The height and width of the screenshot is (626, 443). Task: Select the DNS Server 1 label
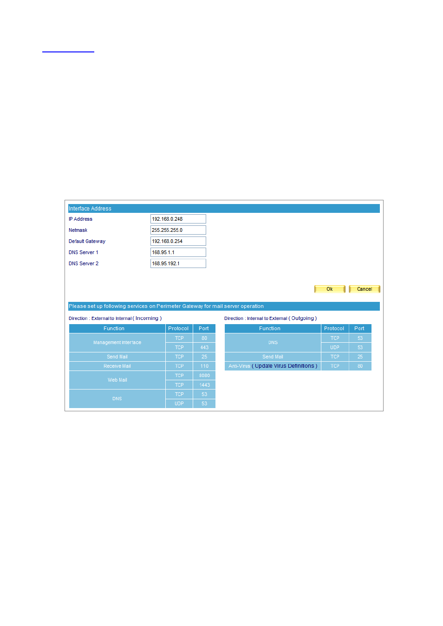[x=84, y=252]
